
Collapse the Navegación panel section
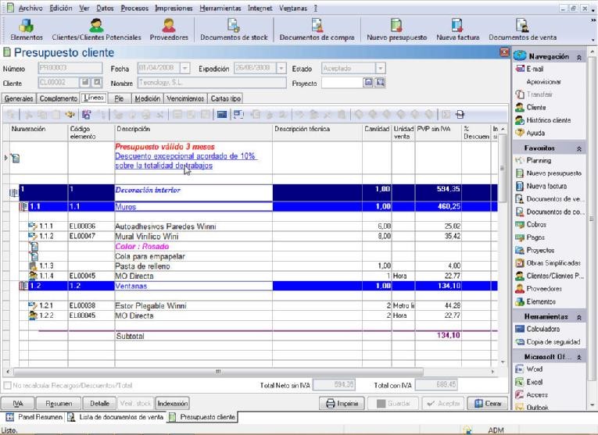click(x=580, y=56)
